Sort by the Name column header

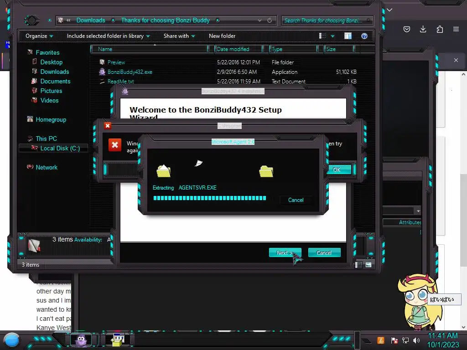(149, 49)
